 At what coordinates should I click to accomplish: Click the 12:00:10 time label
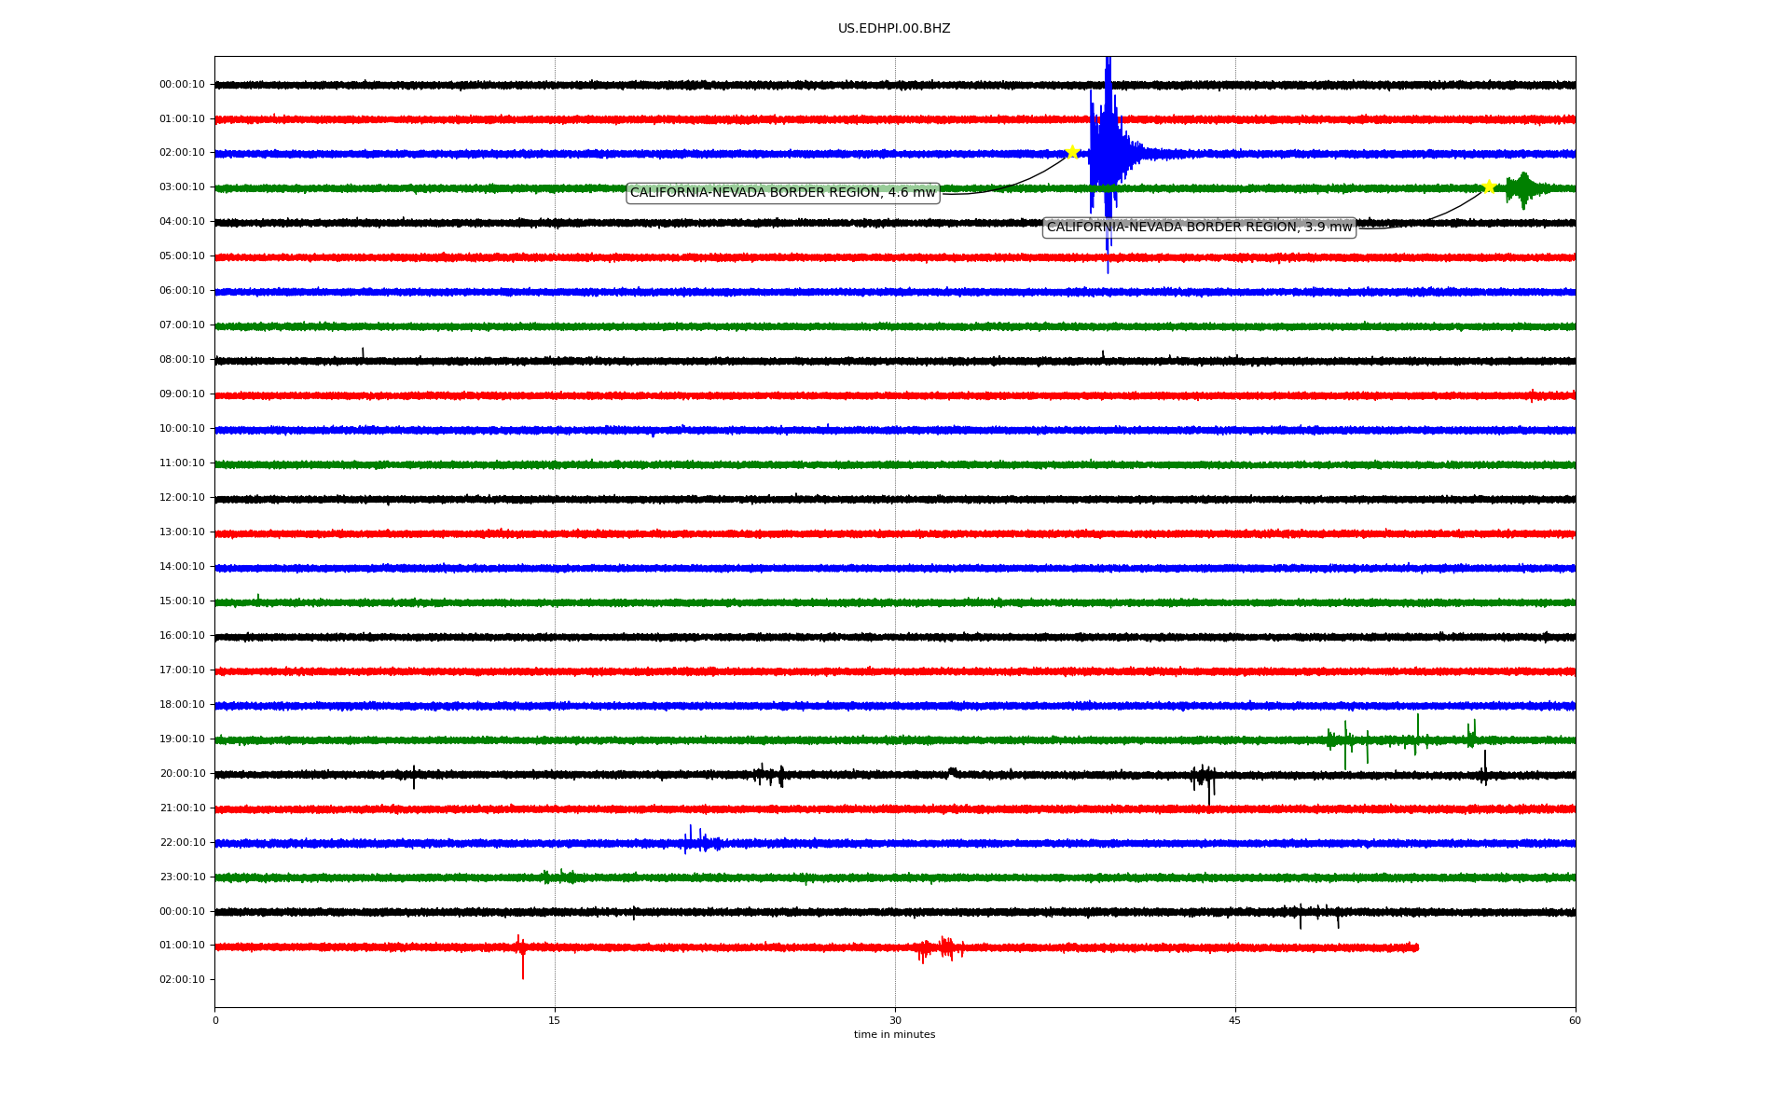(x=182, y=498)
